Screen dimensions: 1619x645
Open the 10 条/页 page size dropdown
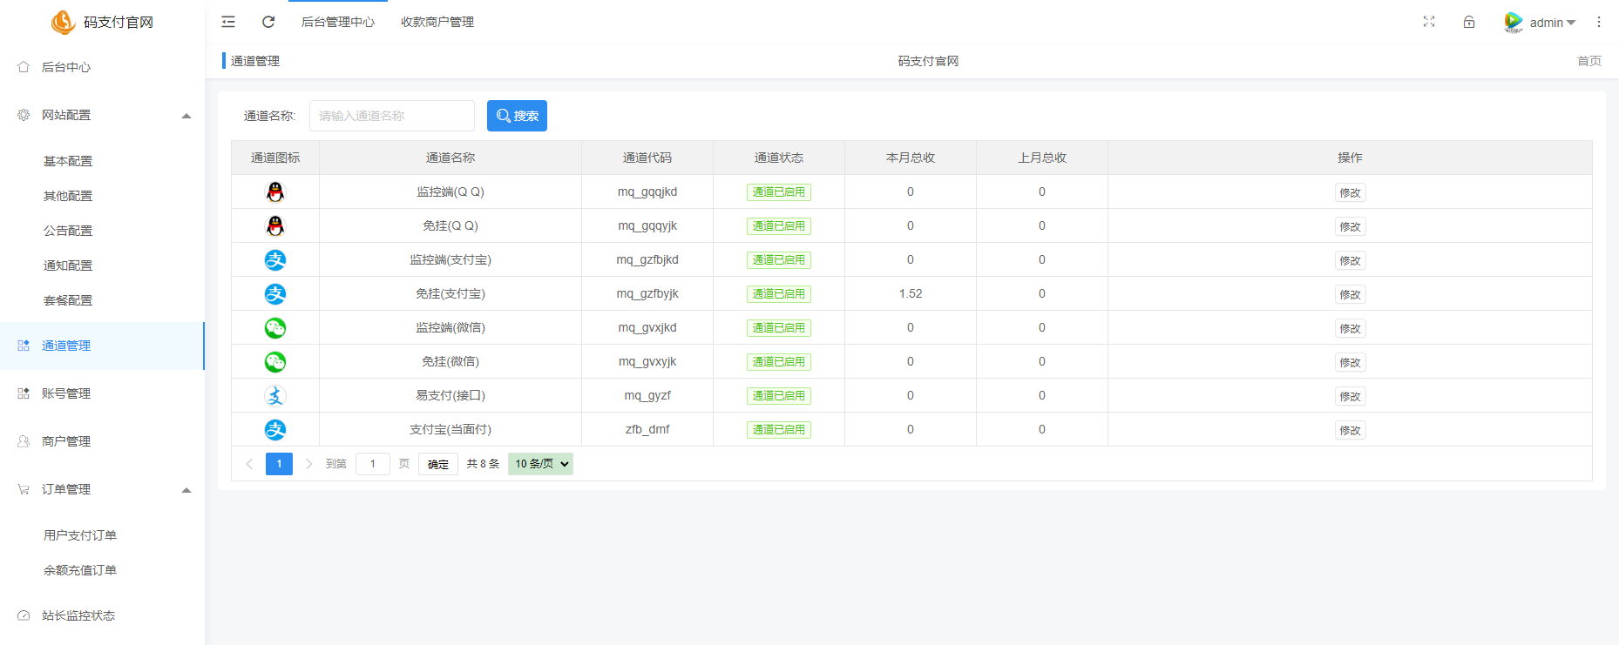540,464
